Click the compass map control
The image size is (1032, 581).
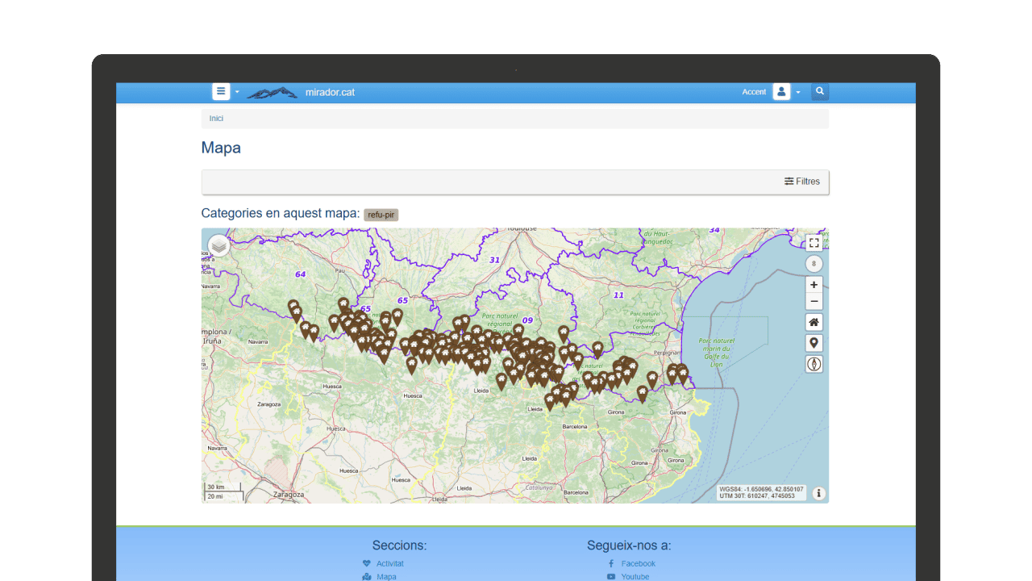(x=814, y=364)
